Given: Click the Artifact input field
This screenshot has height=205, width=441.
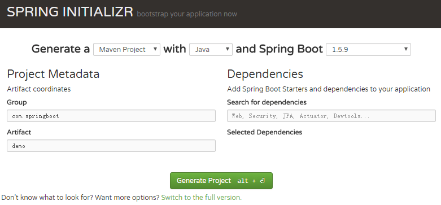Looking at the screenshot, I should pos(111,146).
